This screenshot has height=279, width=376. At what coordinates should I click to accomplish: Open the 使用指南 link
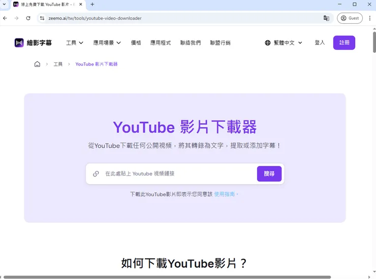pos(225,194)
